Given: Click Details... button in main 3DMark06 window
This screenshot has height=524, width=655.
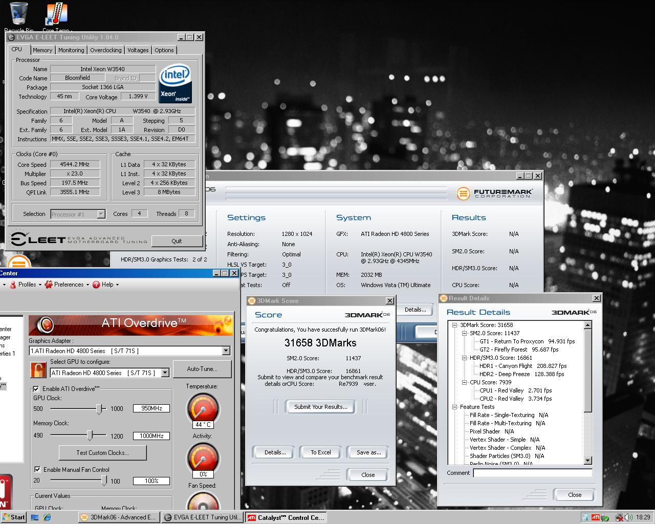Looking at the screenshot, I should tap(415, 310).
